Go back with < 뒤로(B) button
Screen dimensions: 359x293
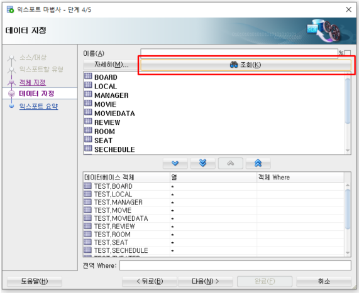[x=150, y=281]
